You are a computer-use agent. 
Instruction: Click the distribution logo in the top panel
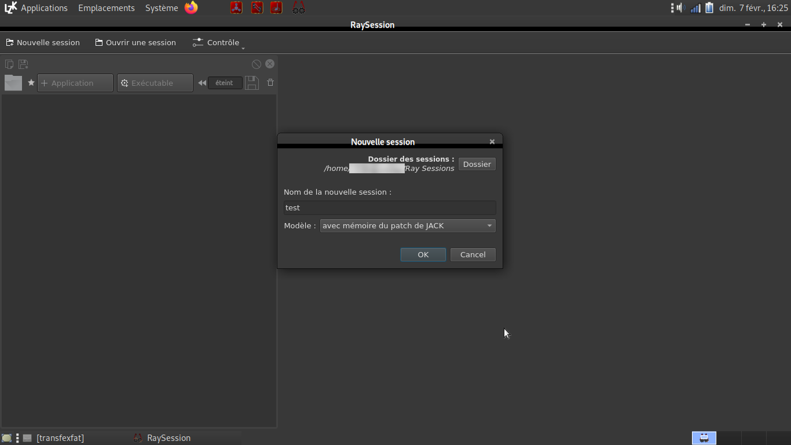[x=10, y=8]
